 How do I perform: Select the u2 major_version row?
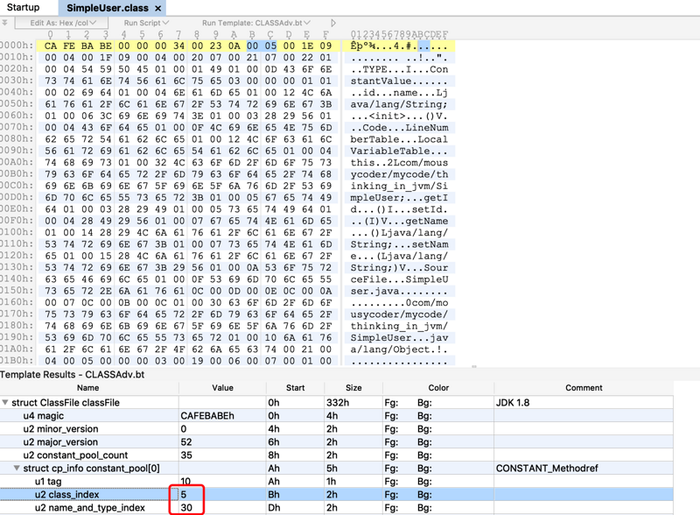336,442
